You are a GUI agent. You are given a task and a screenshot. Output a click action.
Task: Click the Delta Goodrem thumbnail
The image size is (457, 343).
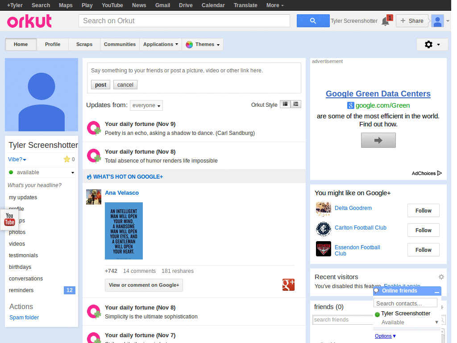click(323, 209)
